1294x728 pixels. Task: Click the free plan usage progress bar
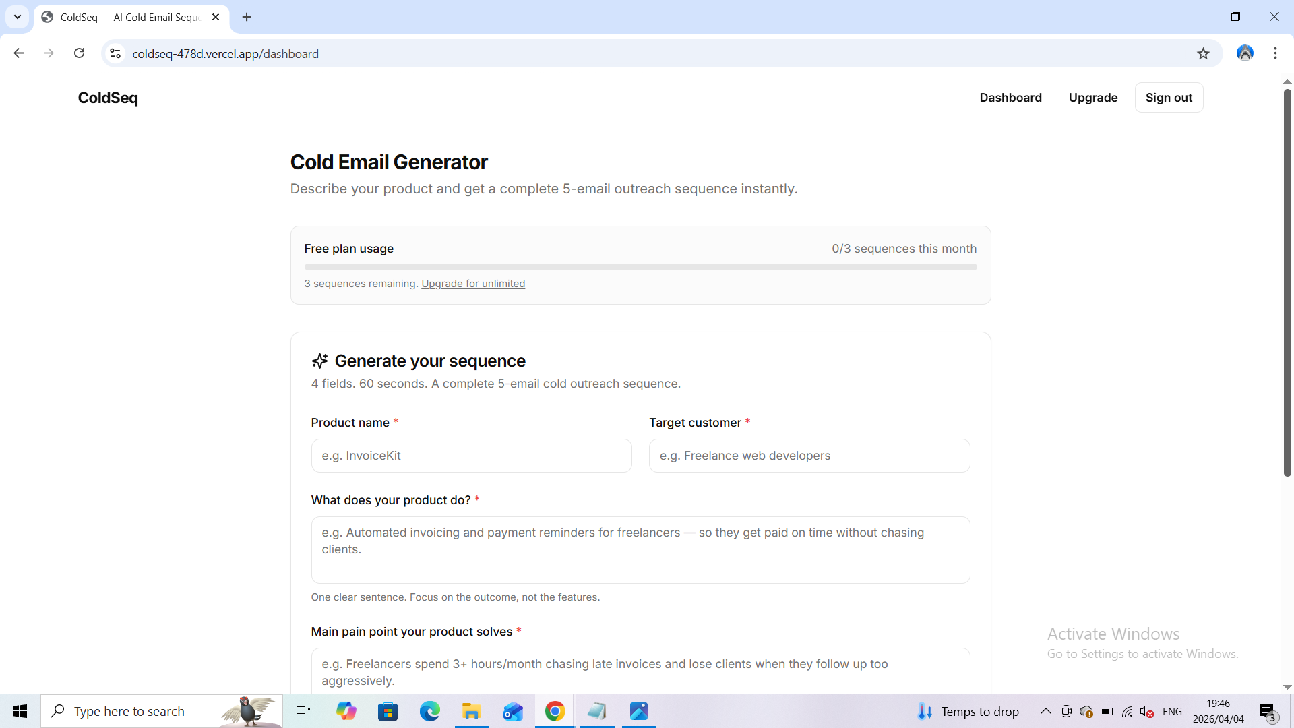(x=640, y=266)
